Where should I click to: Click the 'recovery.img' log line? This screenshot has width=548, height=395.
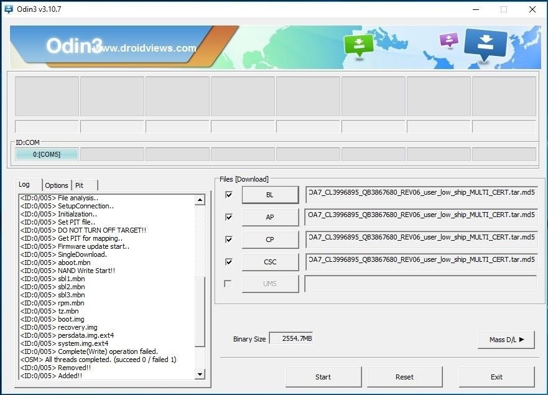point(58,327)
